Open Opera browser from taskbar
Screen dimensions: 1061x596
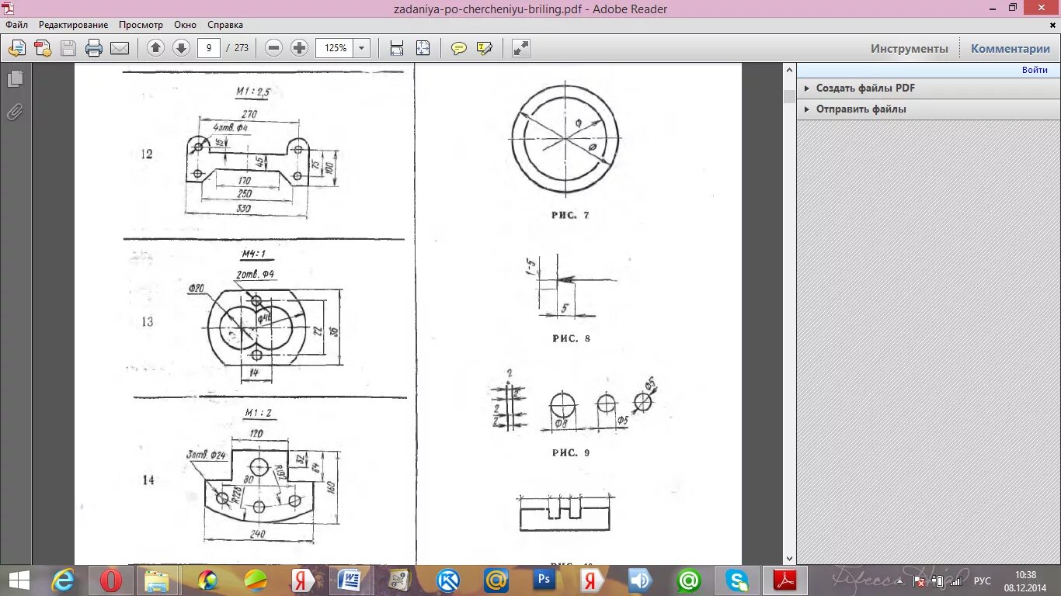(x=111, y=580)
